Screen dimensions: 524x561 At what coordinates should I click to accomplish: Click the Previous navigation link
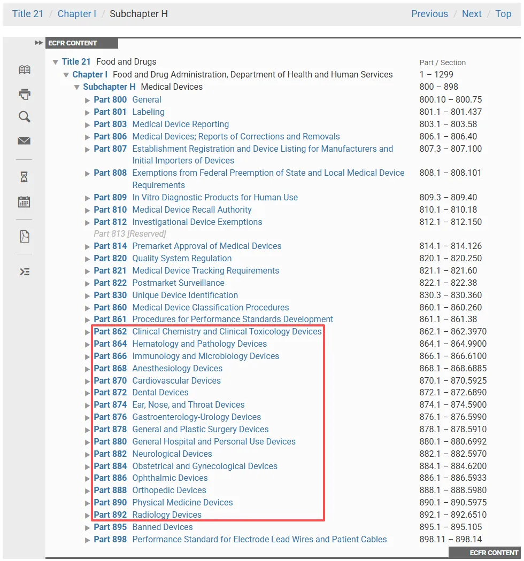pyautogui.click(x=429, y=13)
